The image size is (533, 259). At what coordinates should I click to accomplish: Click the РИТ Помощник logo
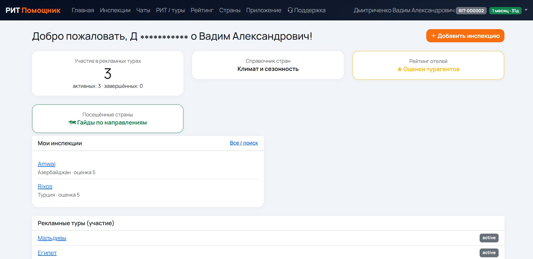coord(33,10)
